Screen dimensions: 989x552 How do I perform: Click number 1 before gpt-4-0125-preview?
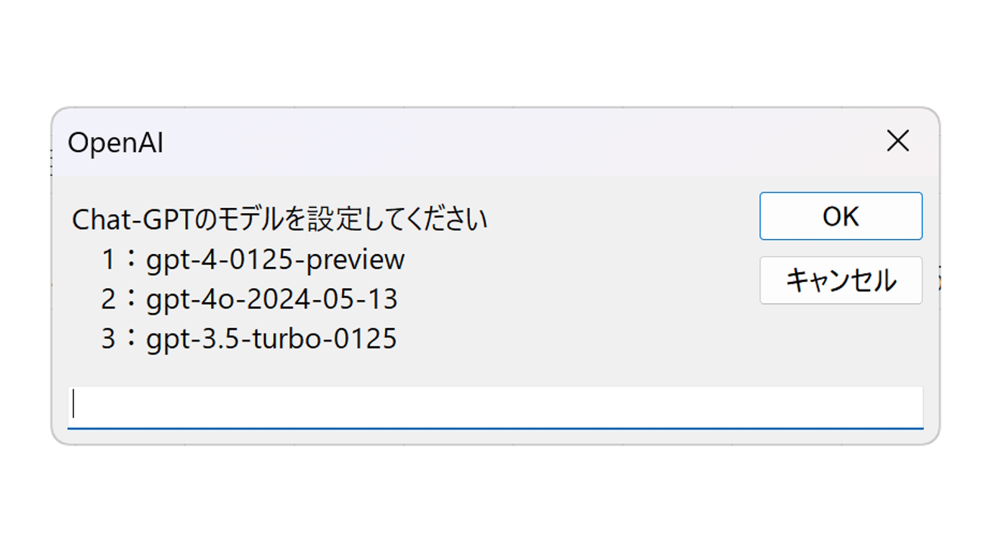(108, 260)
